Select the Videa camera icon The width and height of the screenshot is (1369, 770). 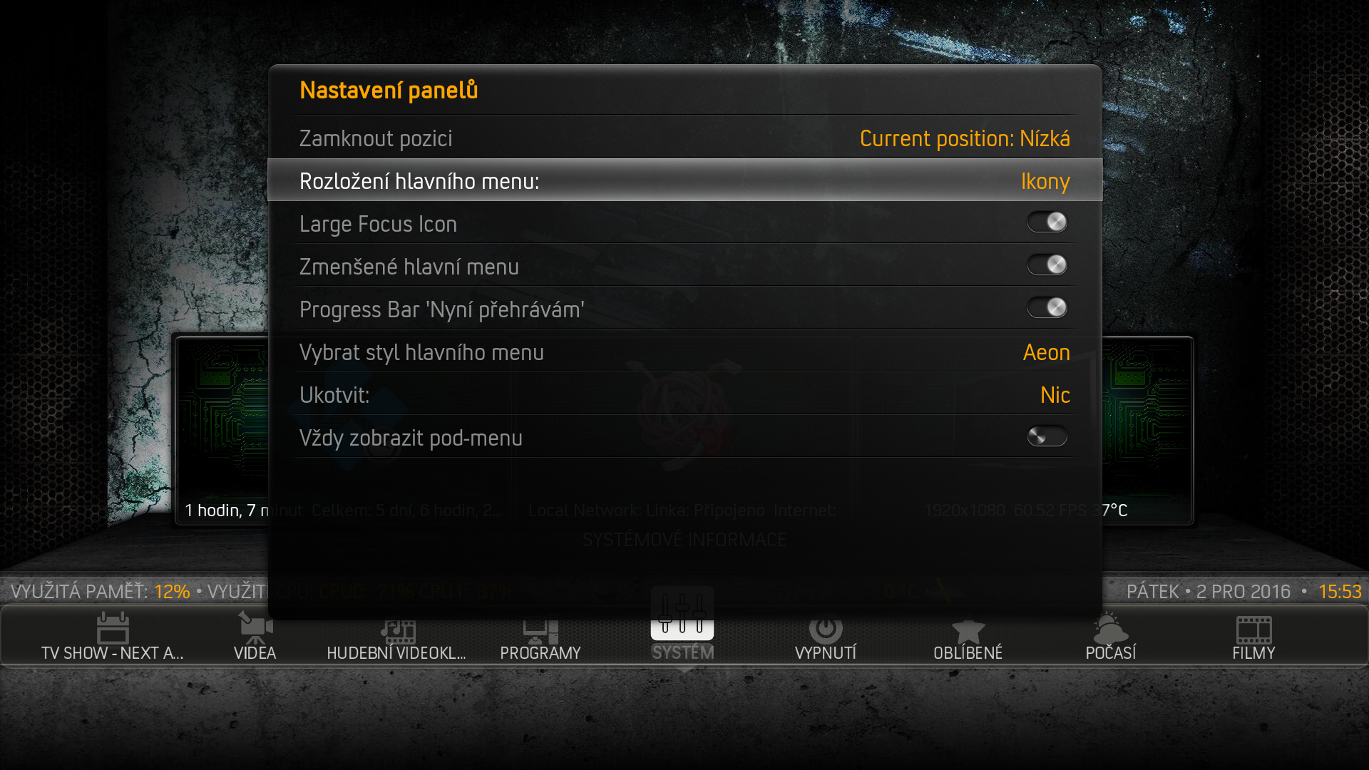255,628
